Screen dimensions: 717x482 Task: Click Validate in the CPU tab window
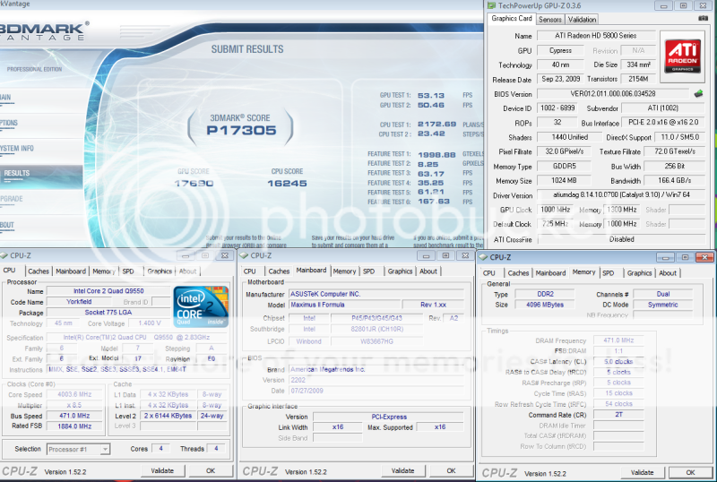coord(161,470)
